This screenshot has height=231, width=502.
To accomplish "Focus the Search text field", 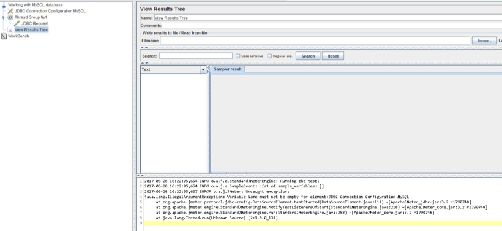I will click(x=196, y=56).
